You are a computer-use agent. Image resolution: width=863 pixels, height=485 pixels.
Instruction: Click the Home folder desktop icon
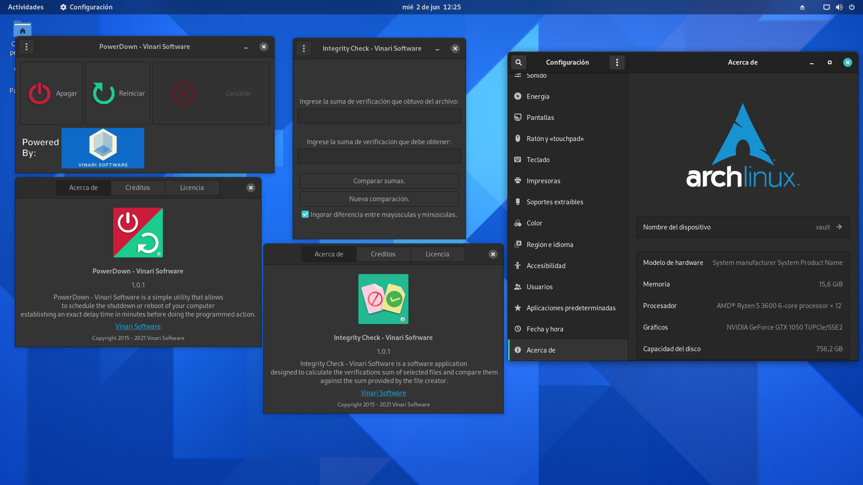tap(22, 29)
